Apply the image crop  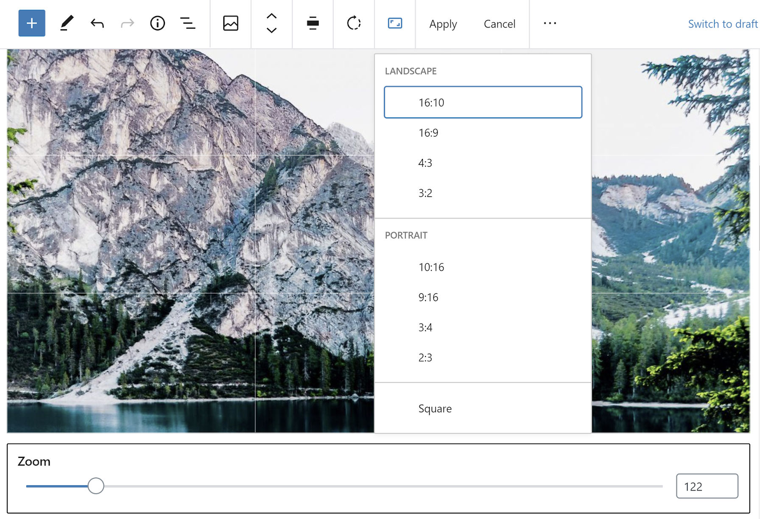(442, 24)
